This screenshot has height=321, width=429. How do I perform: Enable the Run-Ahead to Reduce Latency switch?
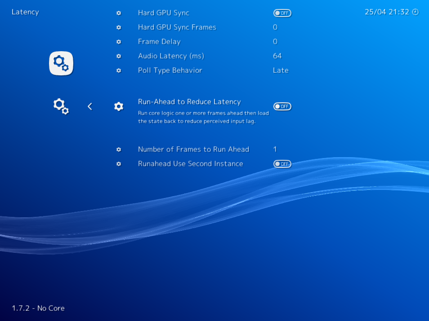282,106
